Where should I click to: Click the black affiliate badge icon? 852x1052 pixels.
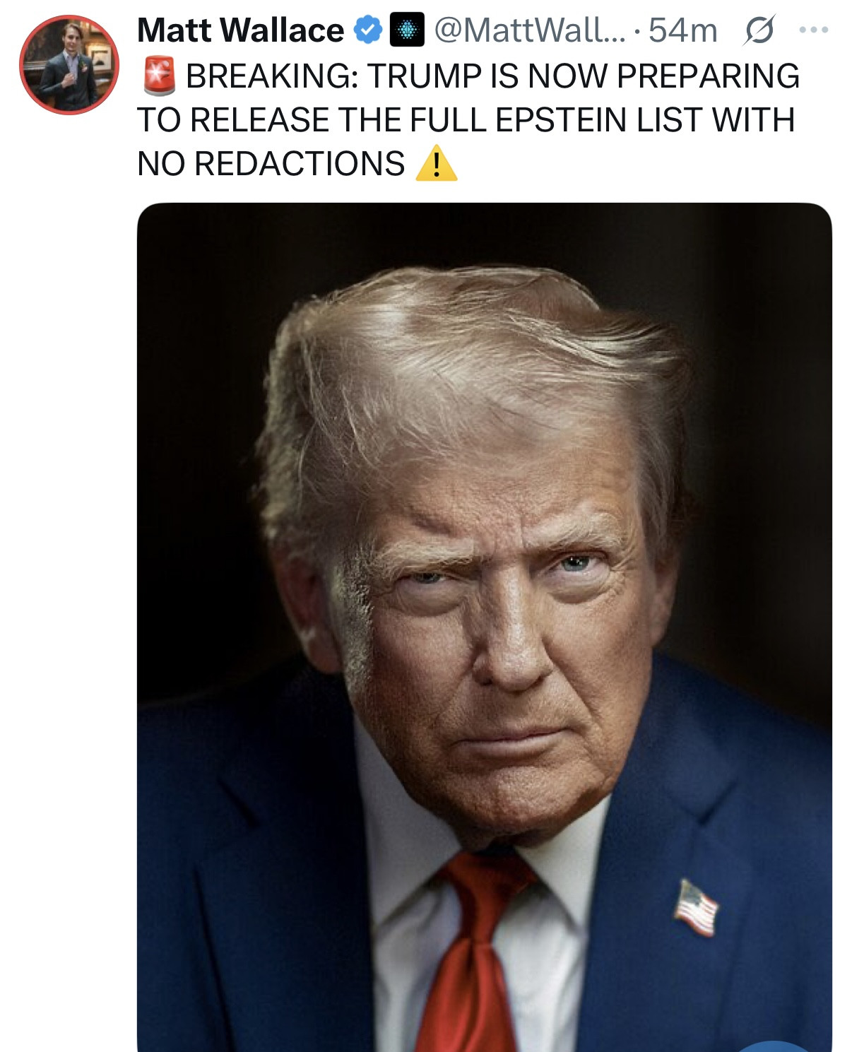[x=407, y=30]
